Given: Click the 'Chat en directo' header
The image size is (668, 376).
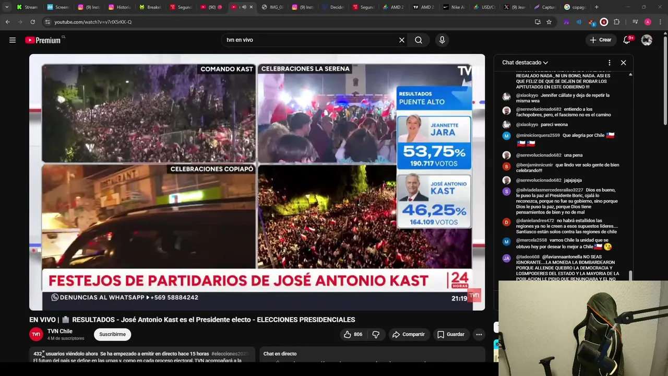Looking at the screenshot, I should point(280,354).
